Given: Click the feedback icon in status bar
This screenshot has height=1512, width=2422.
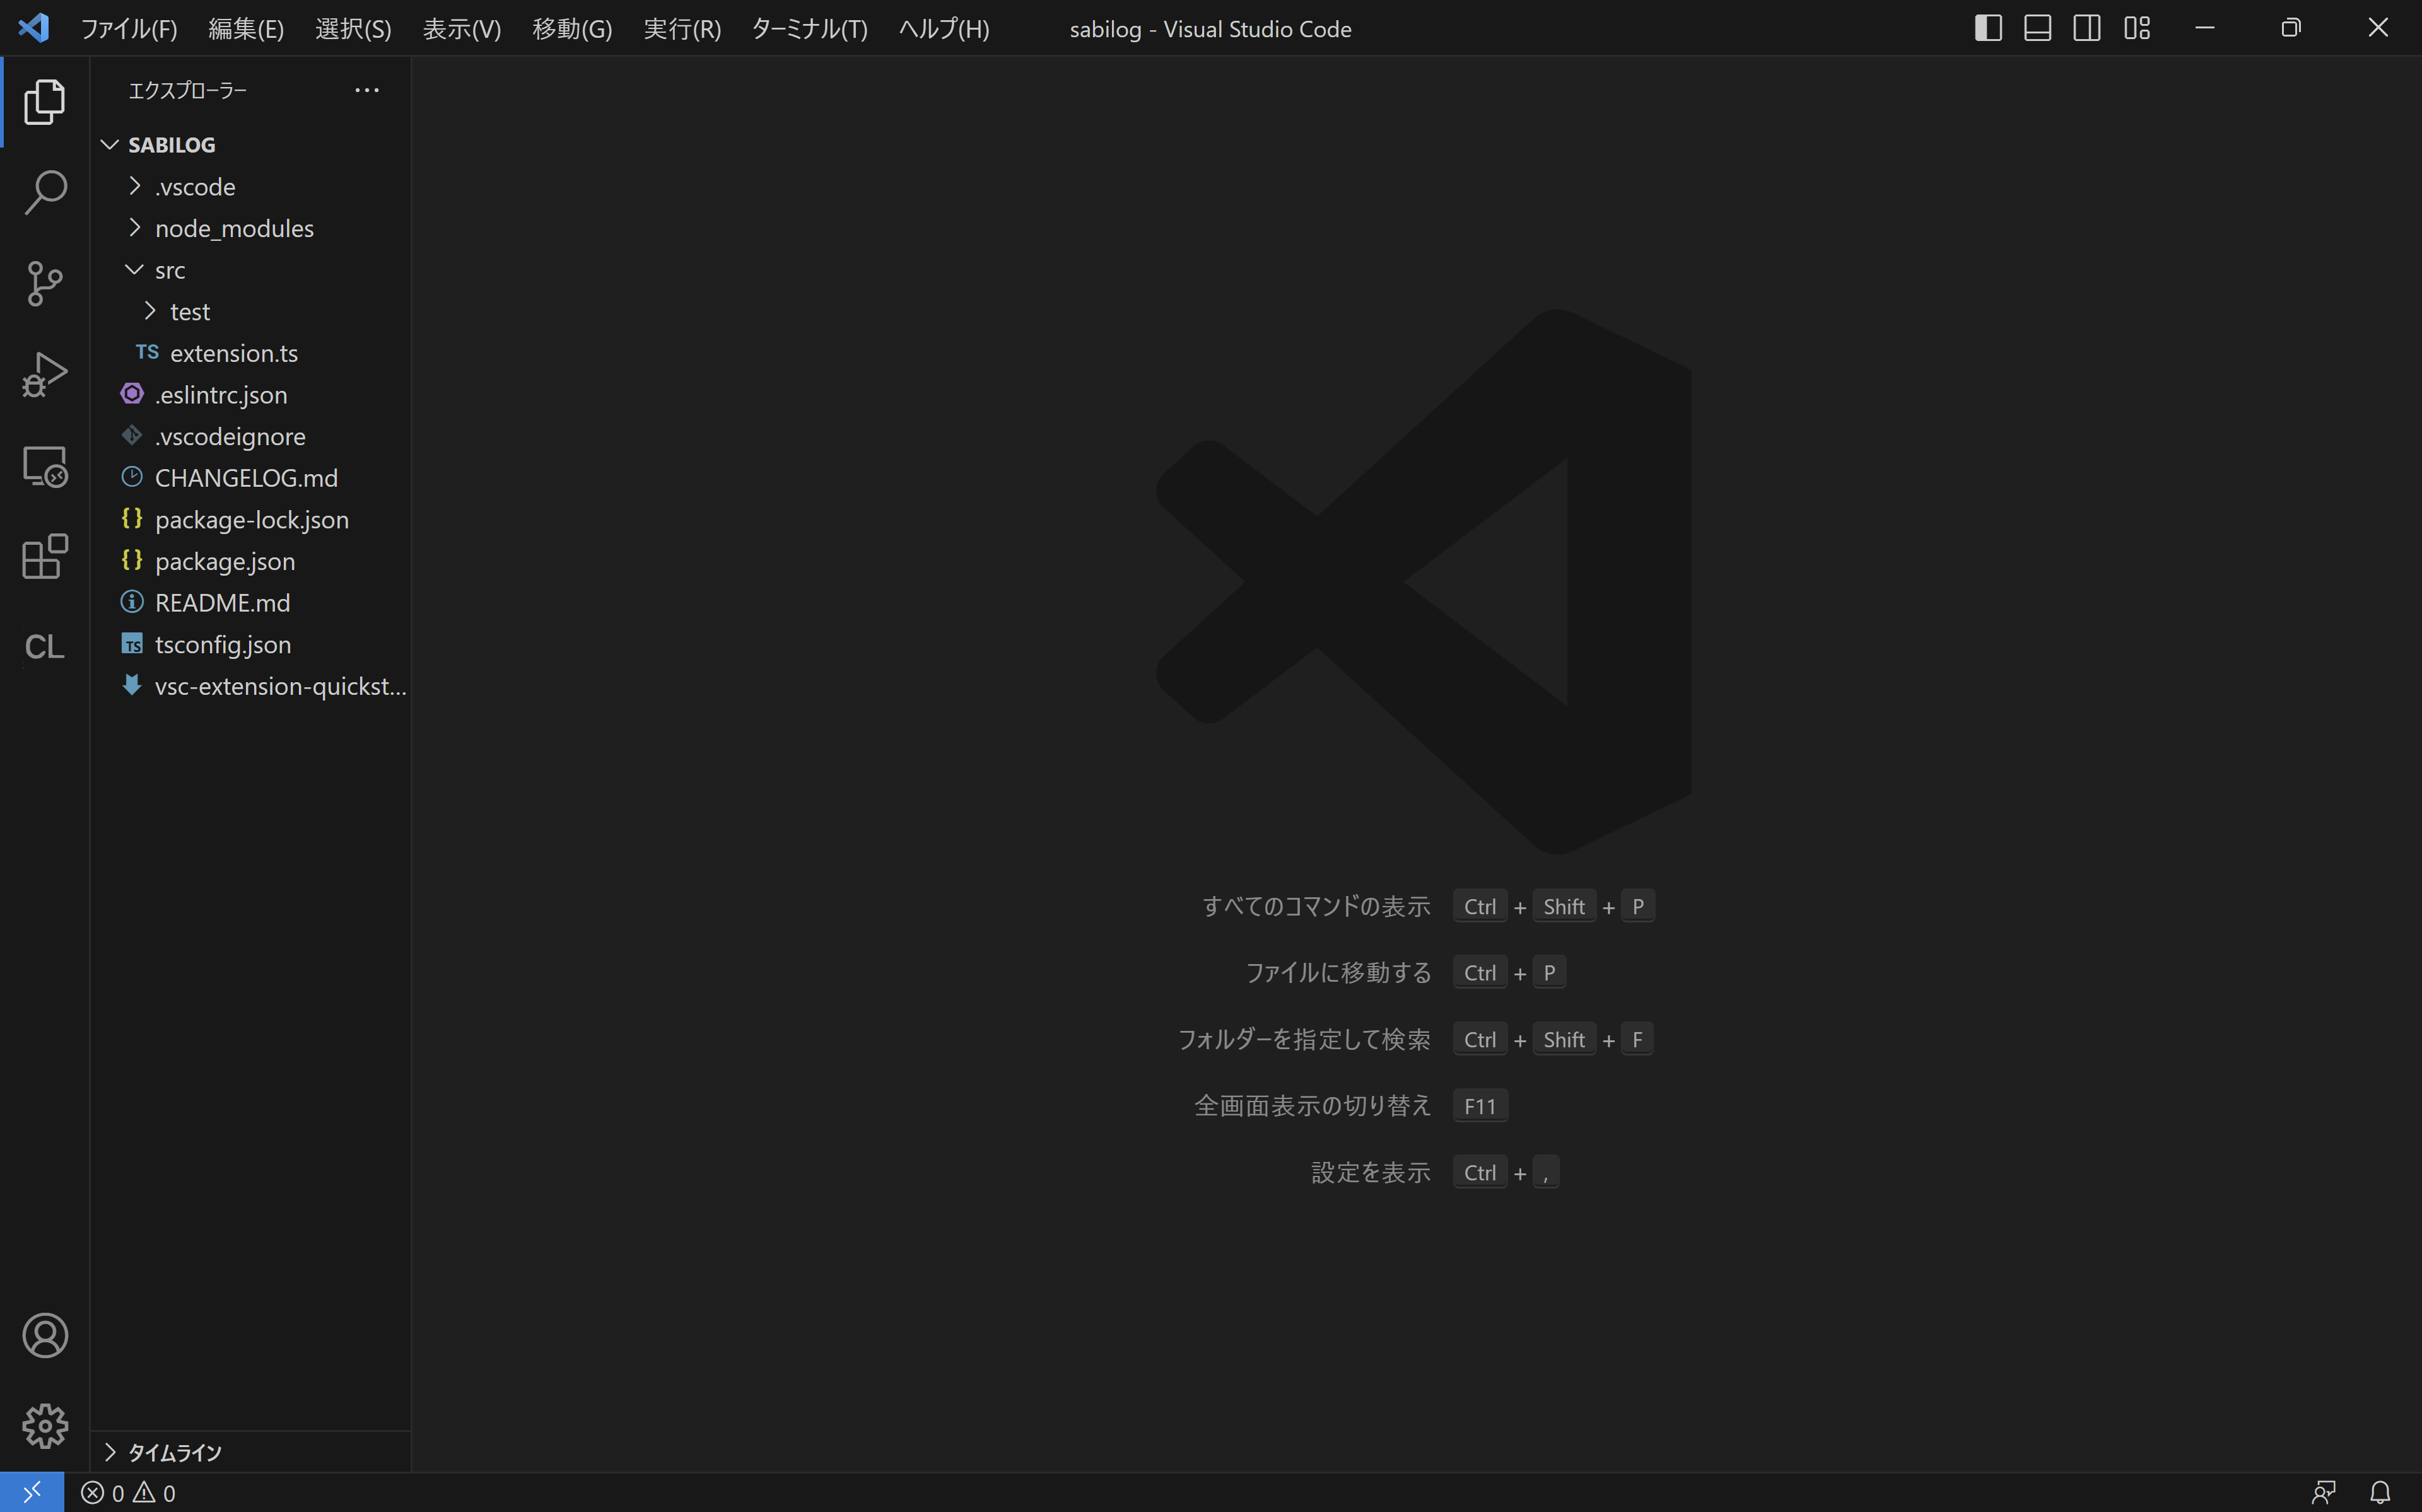Looking at the screenshot, I should tap(2323, 1493).
